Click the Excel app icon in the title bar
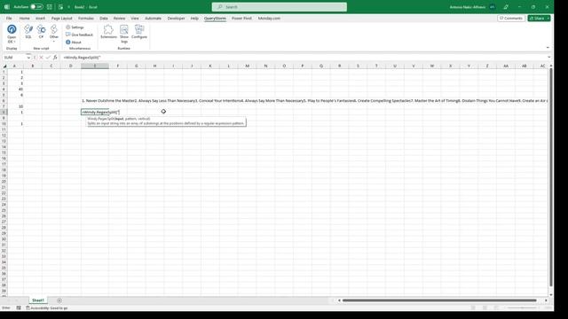 [6, 7]
